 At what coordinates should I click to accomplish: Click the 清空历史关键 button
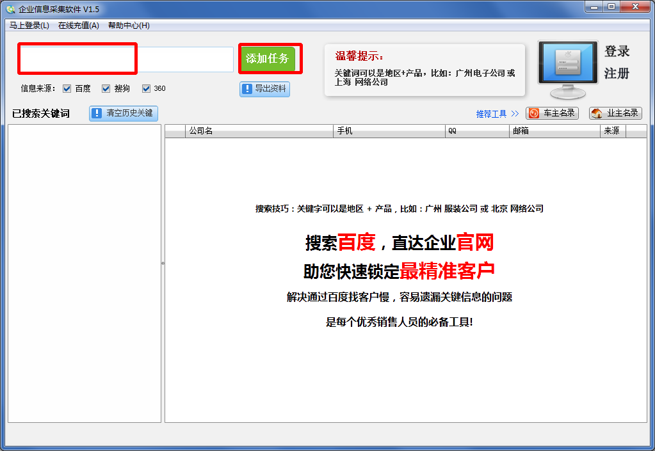point(124,113)
